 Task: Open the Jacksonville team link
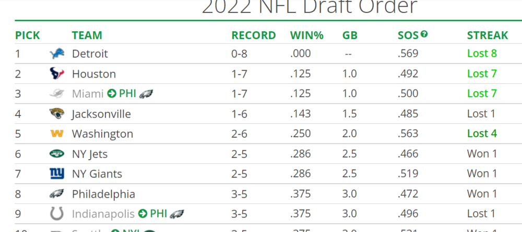[101, 114]
